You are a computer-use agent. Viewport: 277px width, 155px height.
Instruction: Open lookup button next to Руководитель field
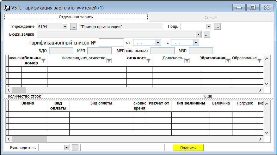[75, 148]
